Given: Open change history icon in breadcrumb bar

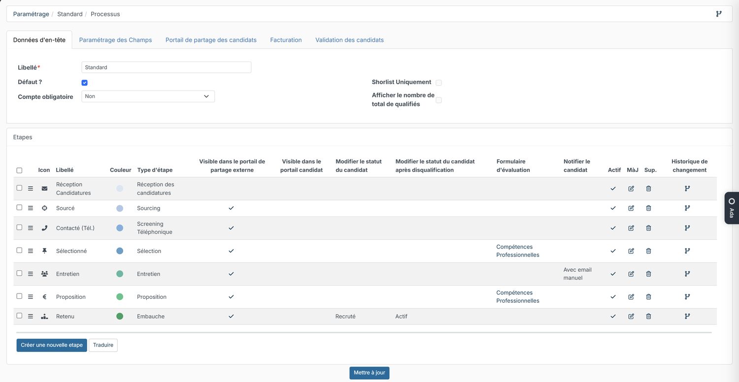Looking at the screenshot, I should 719,14.
